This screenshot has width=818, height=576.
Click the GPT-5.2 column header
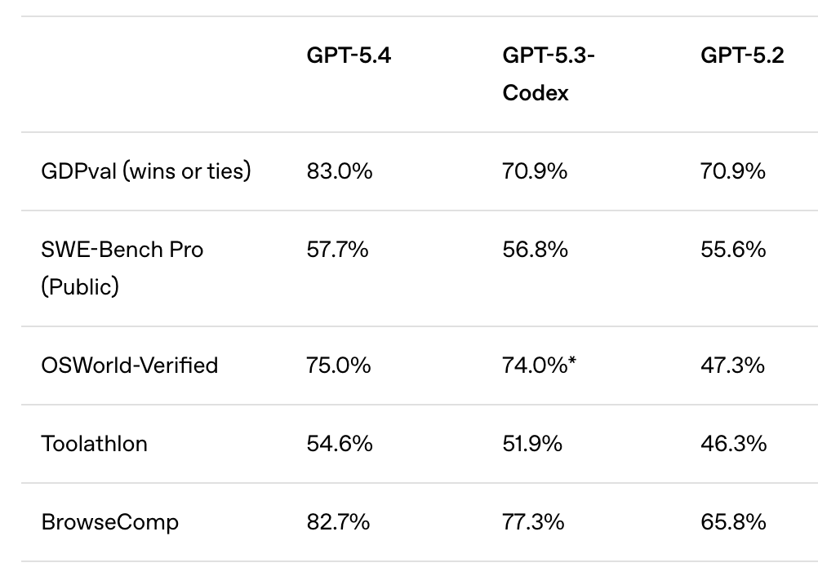[x=742, y=56]
